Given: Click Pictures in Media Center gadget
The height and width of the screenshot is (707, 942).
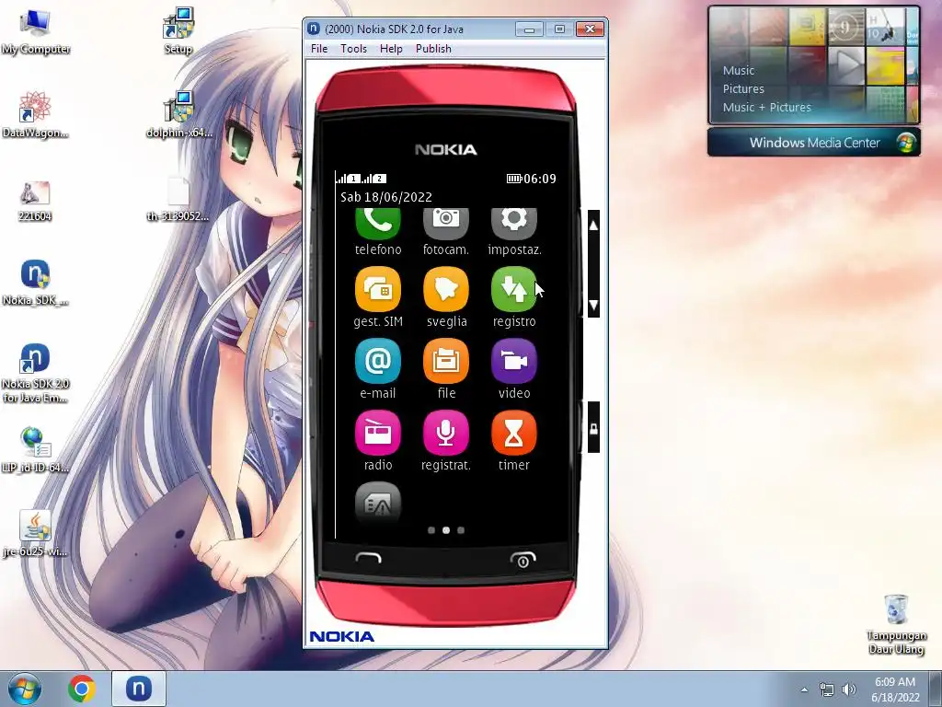Looking at the screenshot, I should 743,89.
